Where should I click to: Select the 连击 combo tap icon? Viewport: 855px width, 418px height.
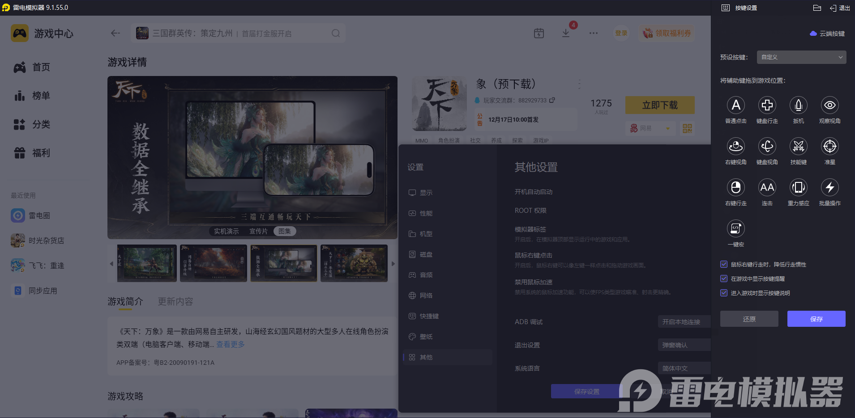click(767, 187)
